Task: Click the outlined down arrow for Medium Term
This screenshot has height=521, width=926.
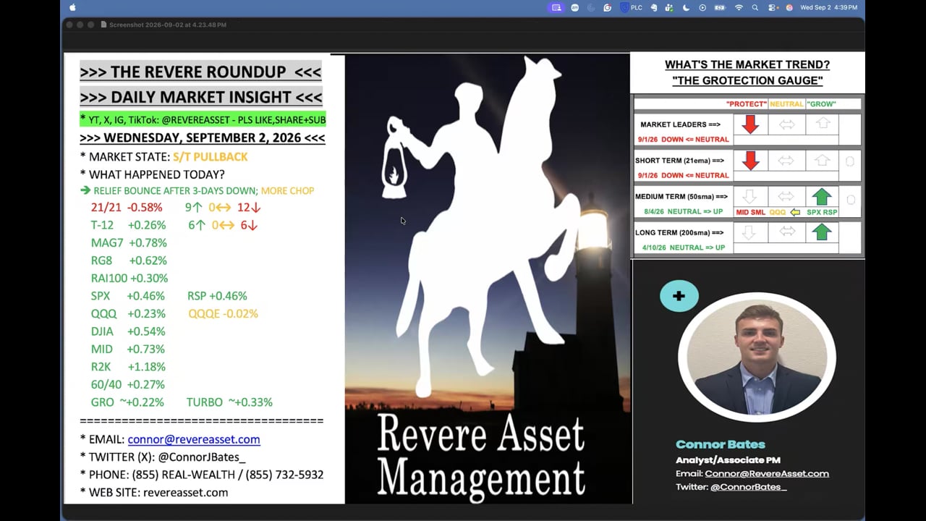Action: tap(750, 197)
